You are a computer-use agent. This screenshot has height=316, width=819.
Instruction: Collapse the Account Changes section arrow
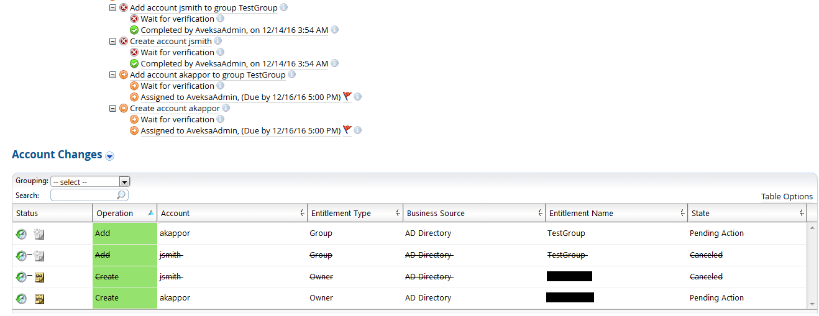pos(110,156)
